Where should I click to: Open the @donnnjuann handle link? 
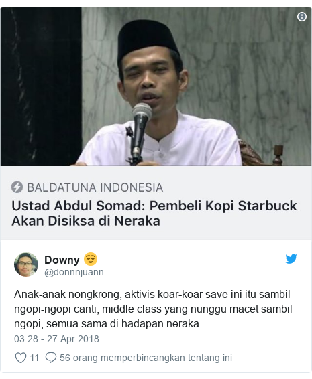[x=74, y=272]
